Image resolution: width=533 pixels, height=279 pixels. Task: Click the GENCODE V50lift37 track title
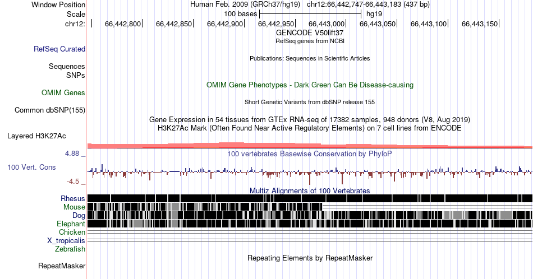coord(310,32)
